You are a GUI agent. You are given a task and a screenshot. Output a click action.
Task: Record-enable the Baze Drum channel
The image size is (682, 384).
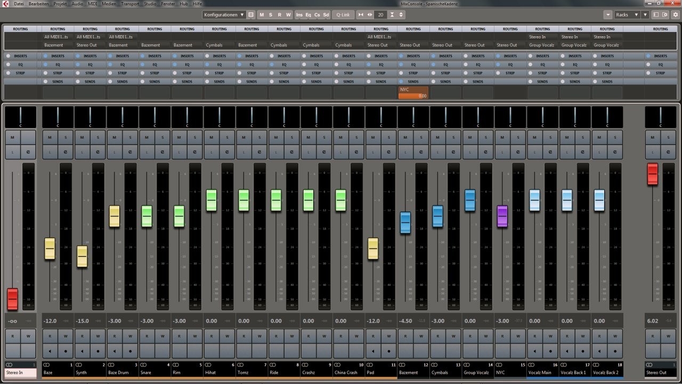click(131, 352)
